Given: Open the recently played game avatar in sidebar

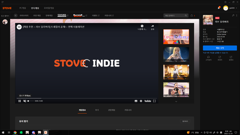Looking at the screenshot, I should coord(5,22).
